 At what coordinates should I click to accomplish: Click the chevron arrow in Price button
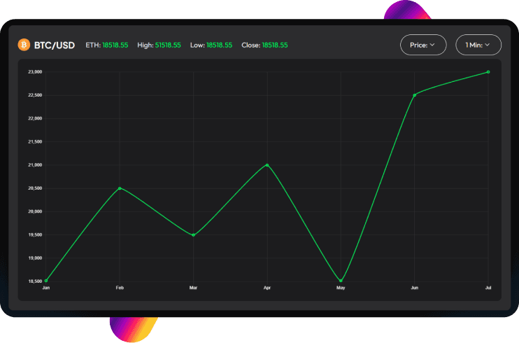coord(432,45)
